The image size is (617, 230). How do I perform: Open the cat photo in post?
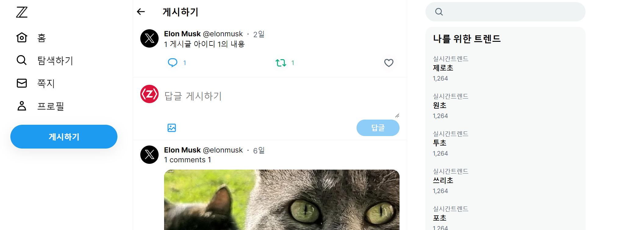click(x=282, y=200)
